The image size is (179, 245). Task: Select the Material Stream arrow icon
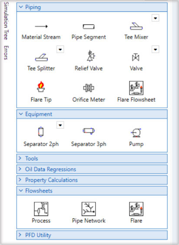[x=41, y=27]
